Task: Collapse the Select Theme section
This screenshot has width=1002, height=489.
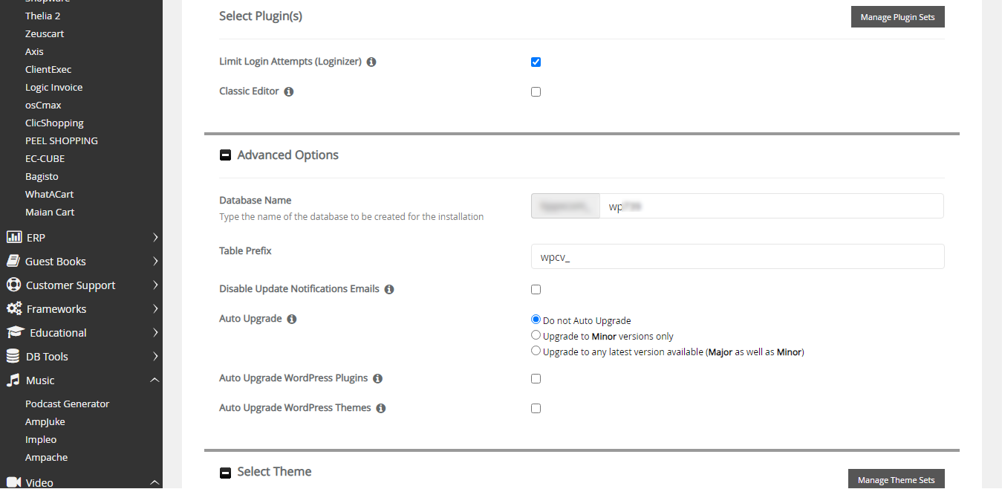Action: (x=226, y=473)
